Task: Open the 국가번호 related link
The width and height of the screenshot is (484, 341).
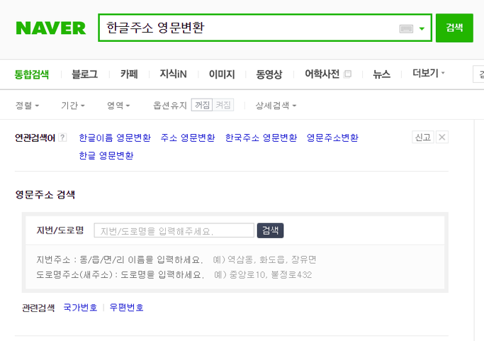Action: point(80,308)
